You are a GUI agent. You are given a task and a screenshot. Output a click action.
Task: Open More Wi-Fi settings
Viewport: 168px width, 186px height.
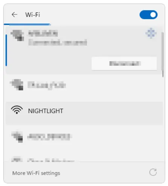pos(36,173)
